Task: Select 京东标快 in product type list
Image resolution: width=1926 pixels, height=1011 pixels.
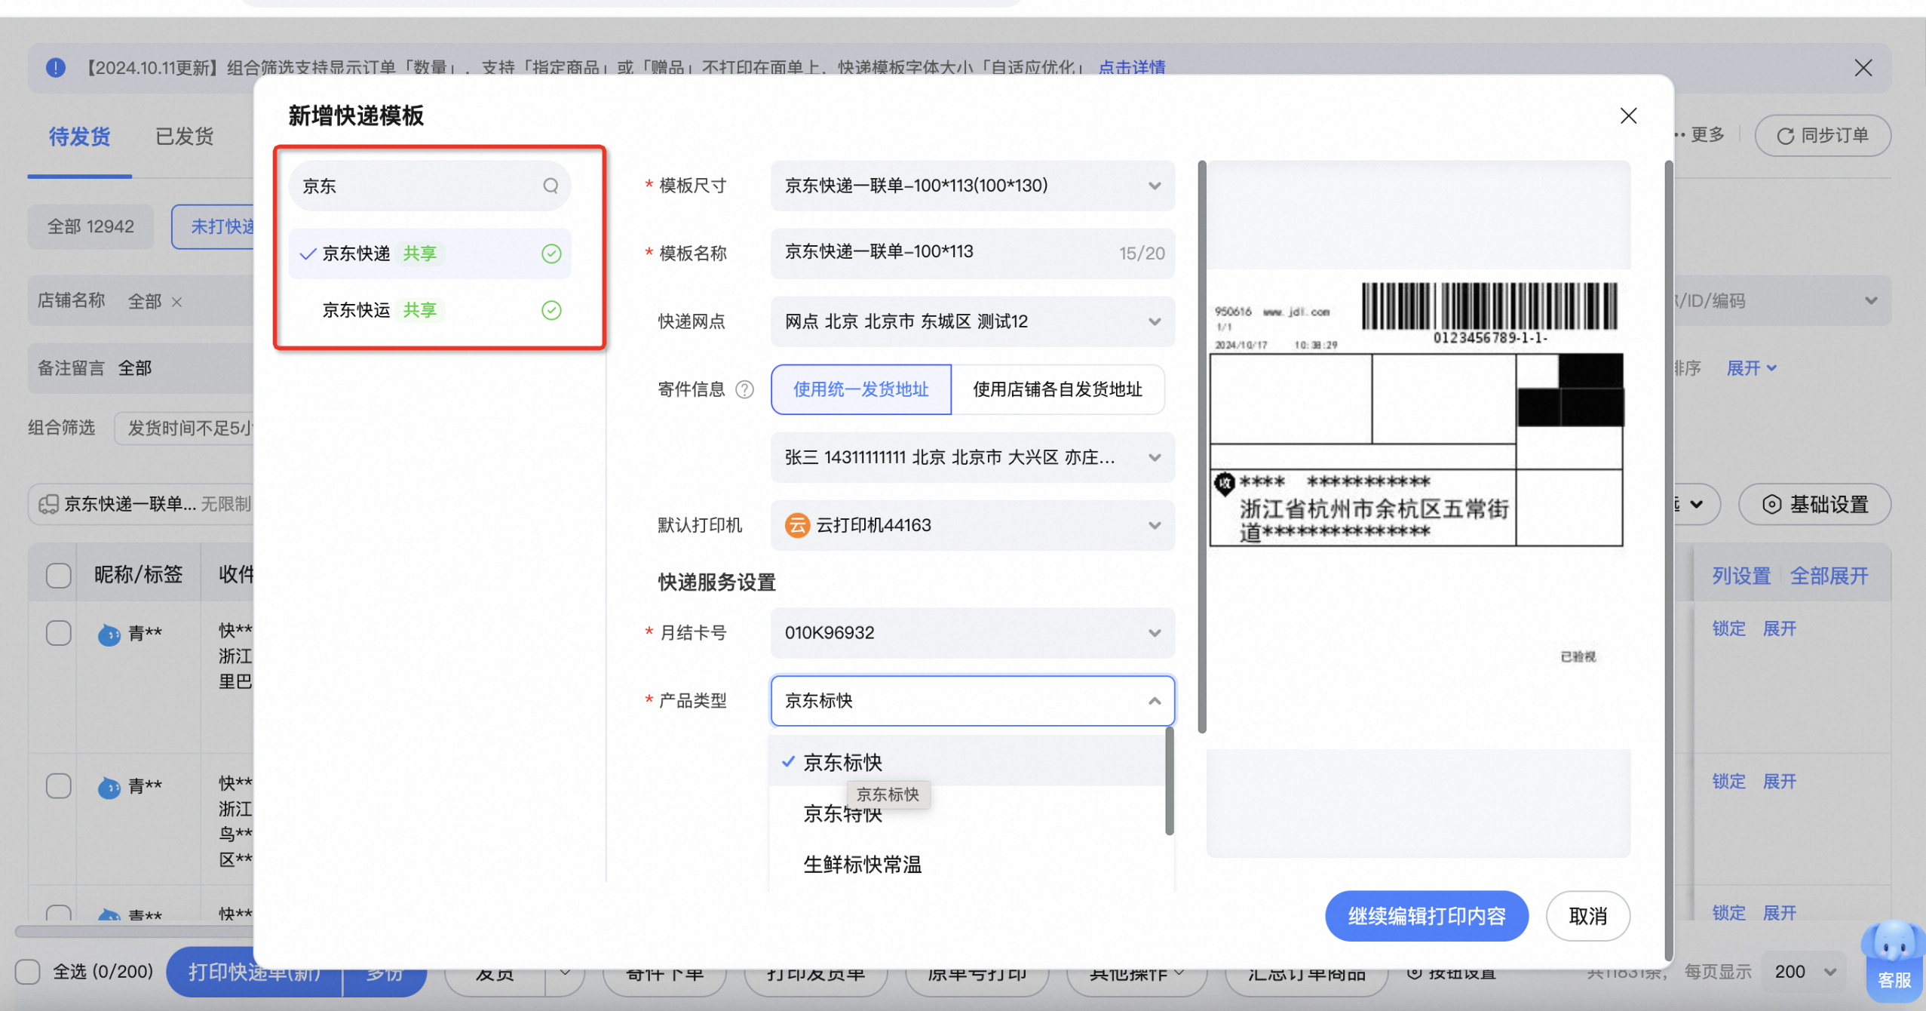Action: (x=967, y=762)
